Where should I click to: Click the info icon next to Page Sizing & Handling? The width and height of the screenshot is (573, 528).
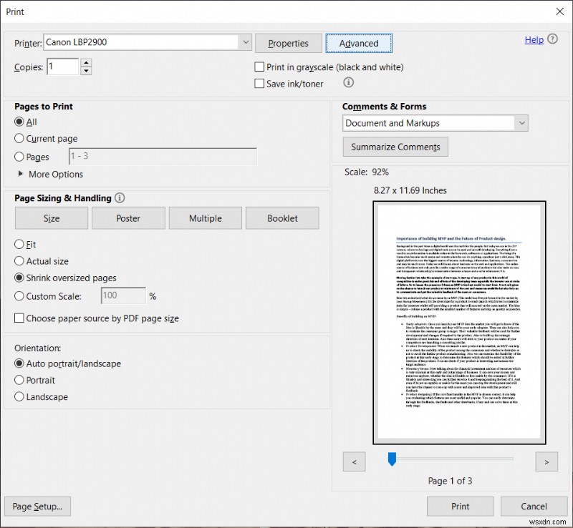click(x=119, y=198)
